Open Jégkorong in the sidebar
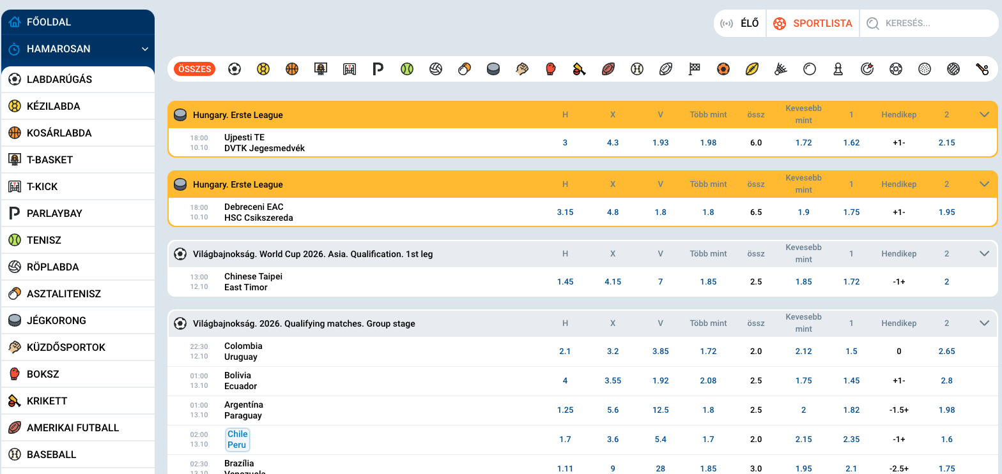The height and width of the screenshot is (474, 1002). pyautogui.click(x=78, y=321)
